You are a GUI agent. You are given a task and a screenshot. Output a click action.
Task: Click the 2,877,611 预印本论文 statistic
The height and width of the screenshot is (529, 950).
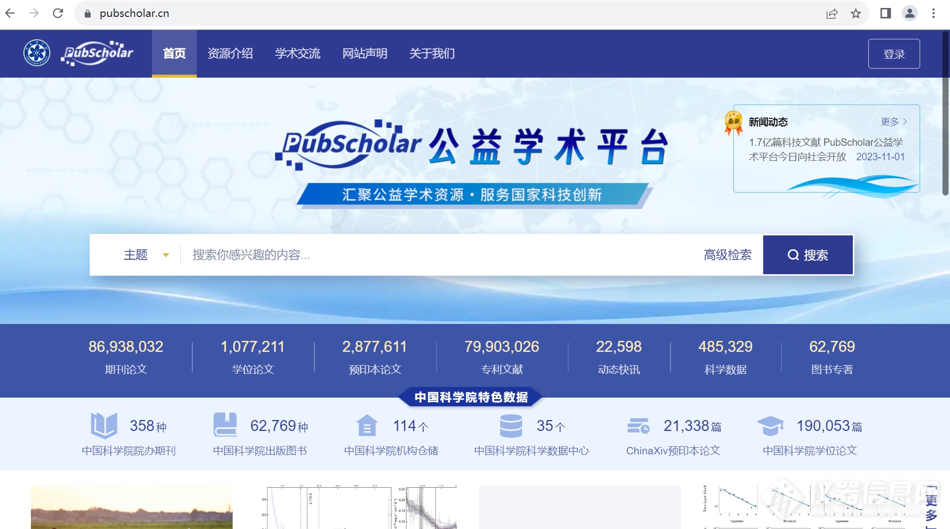point(375,357)
